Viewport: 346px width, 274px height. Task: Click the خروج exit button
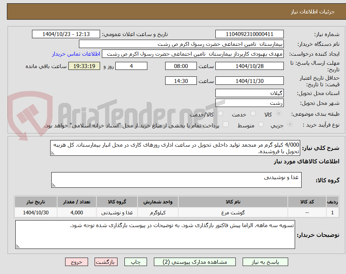click(x=76, y=262)
